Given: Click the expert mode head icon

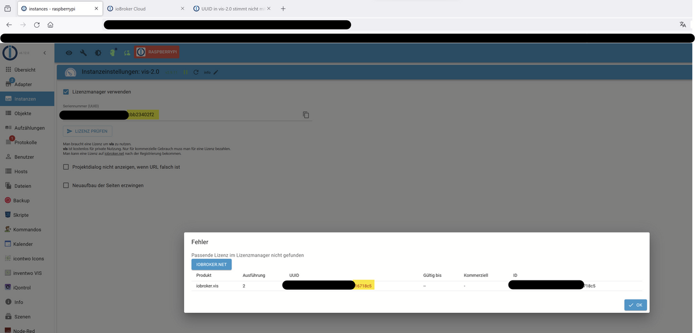Looking at the screenshot, I should [113, 53].
